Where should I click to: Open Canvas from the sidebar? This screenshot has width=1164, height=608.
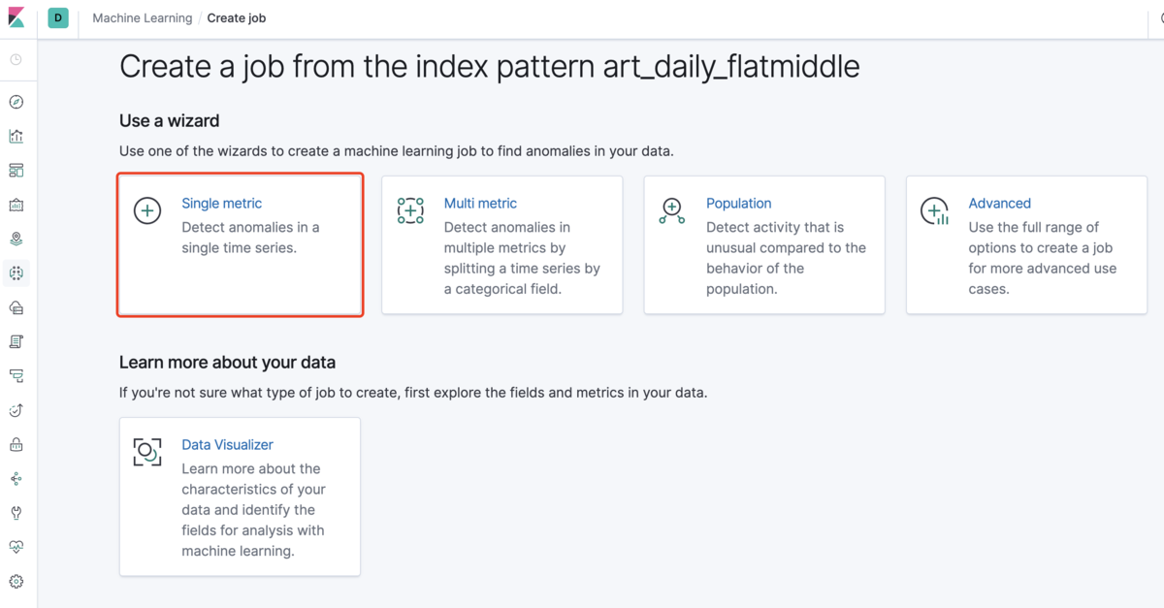[16, 205]
